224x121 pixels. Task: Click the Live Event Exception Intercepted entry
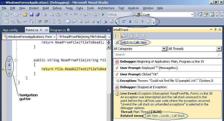tap(167, 105)
